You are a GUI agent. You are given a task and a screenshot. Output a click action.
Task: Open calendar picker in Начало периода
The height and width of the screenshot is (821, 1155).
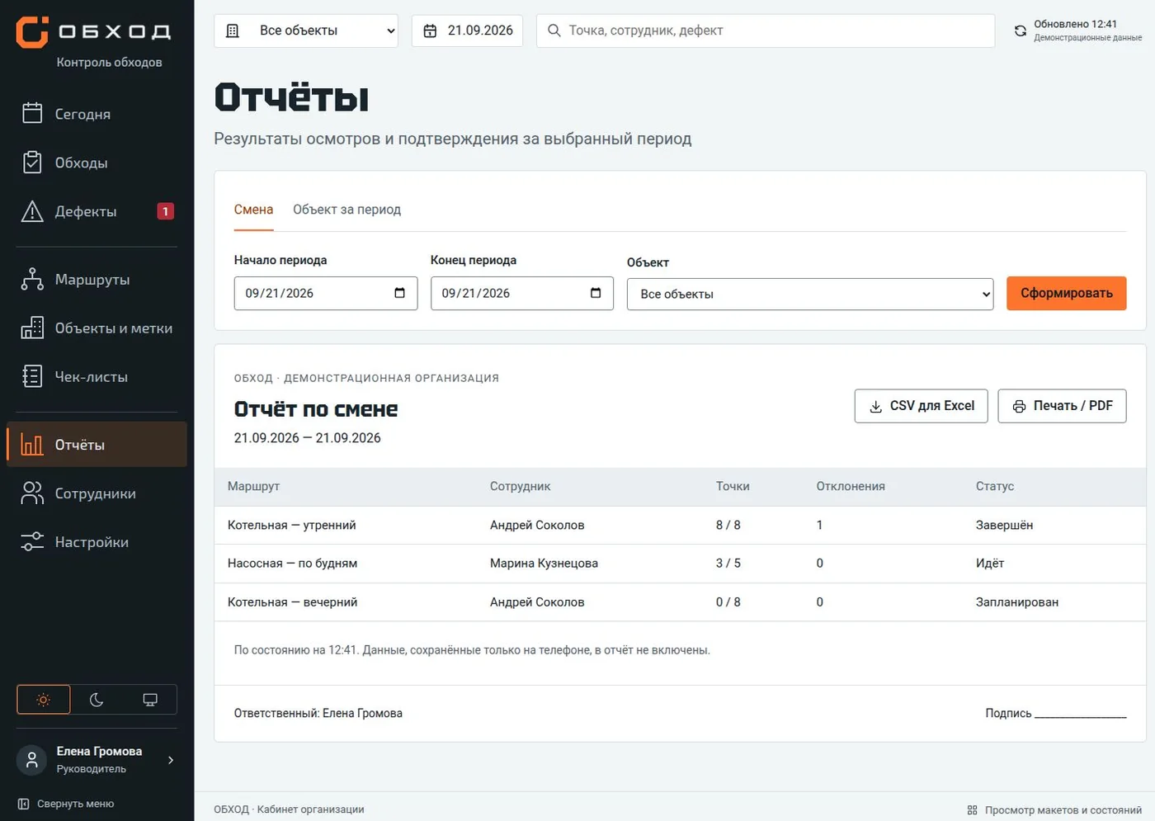400,293
